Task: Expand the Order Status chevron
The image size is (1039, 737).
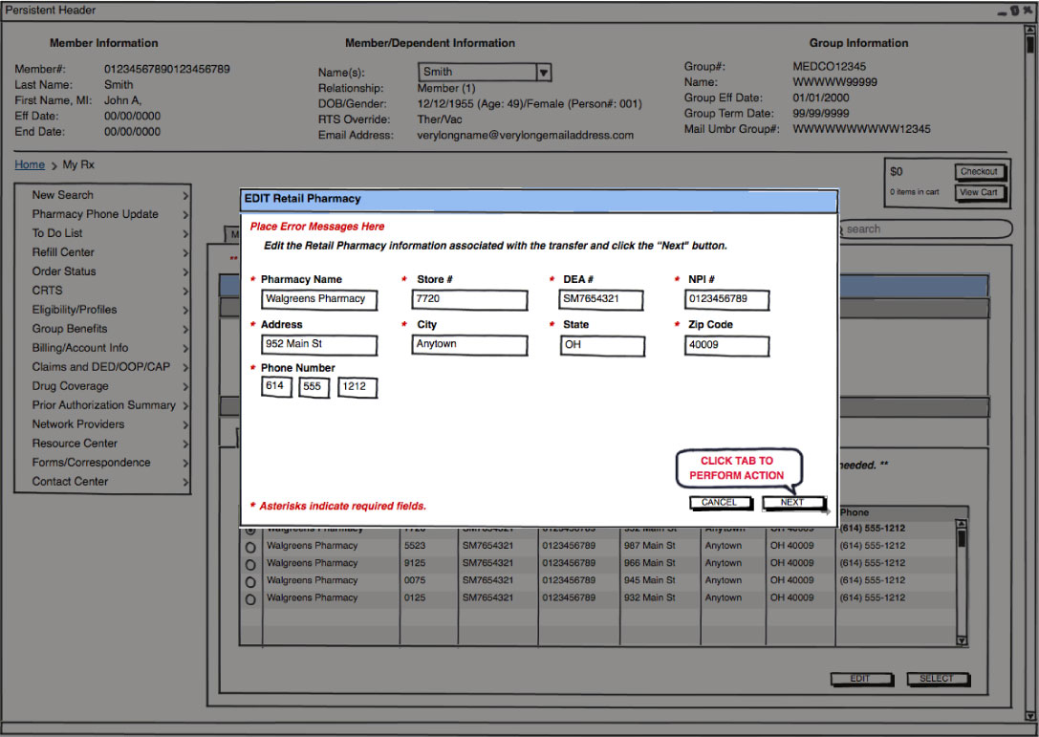Action: [x=184, y=272]
